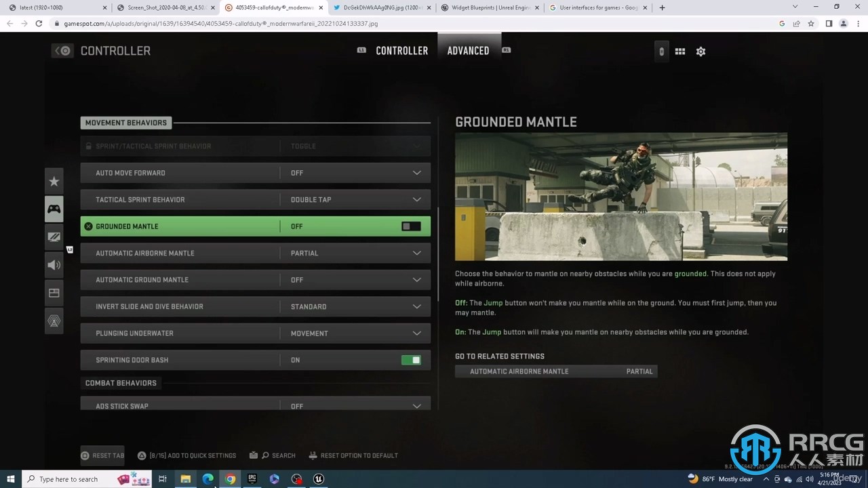The image size is (868, 488).
Task: Open the 86°F Mostly clear weather widget
Action: 719,479
